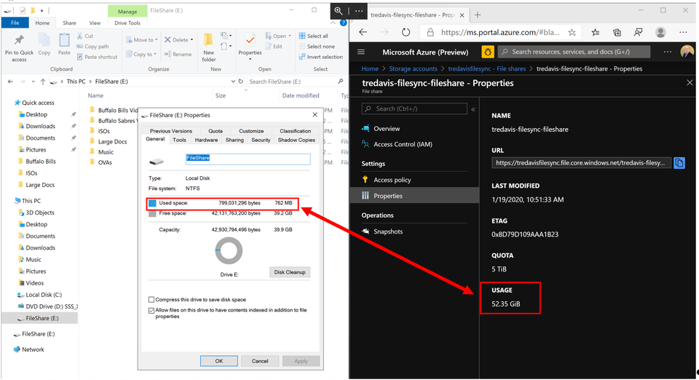The image size is (699, 380).
Task: Open the Delete dropdown arrow
Action: [191, 40]
